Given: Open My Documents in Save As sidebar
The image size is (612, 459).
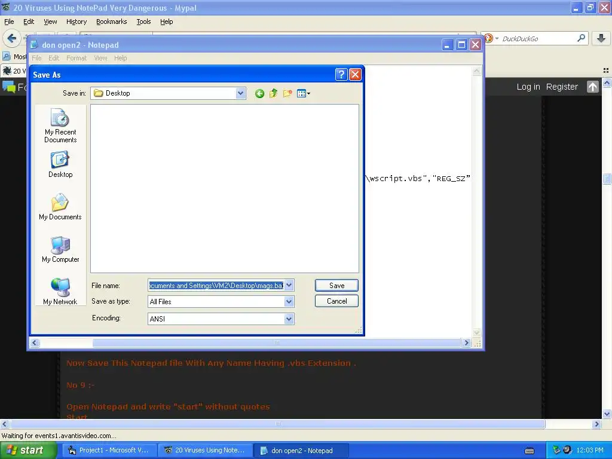Looking at the screenshot, I should (x=60, y=207).
